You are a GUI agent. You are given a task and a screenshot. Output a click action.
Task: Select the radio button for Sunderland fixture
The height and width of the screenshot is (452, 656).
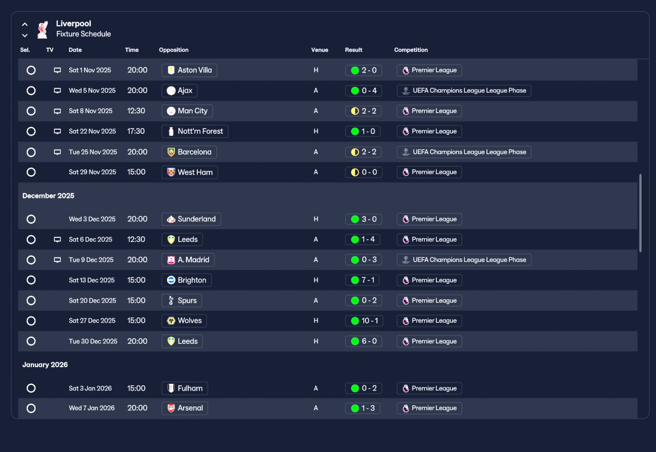[x=31, y=219]
